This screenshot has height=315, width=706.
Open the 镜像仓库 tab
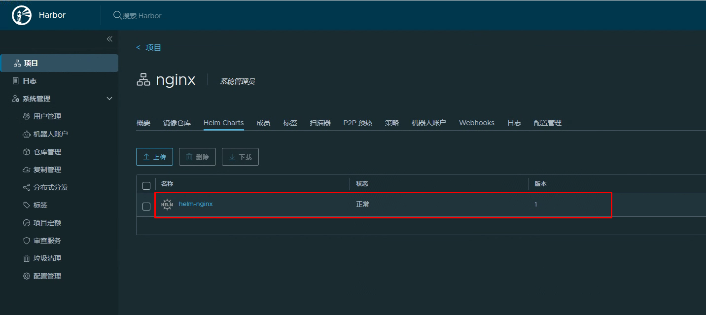(x=177, y=123)
